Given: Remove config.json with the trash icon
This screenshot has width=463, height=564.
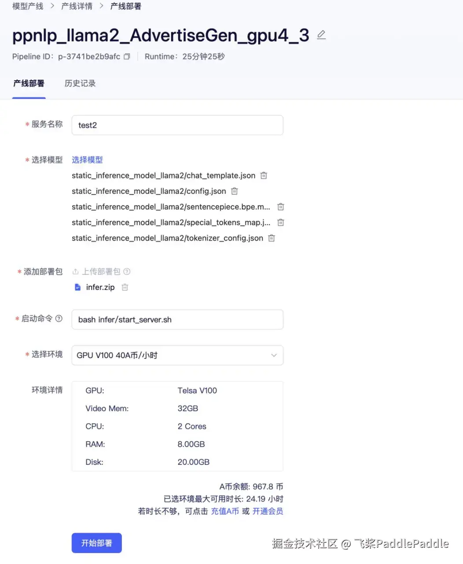Looking at the screenshot, I should (234, 191).
